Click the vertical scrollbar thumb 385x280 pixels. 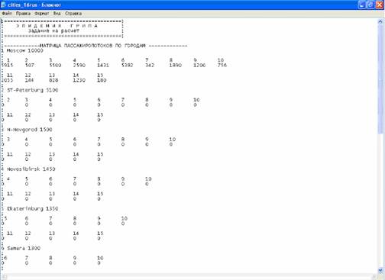coord(380,79)
